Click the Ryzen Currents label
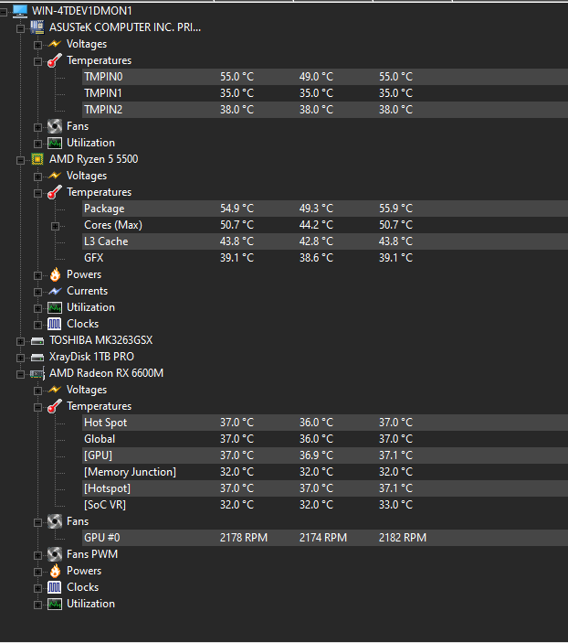The image size is (568, 643). [88, 291]
